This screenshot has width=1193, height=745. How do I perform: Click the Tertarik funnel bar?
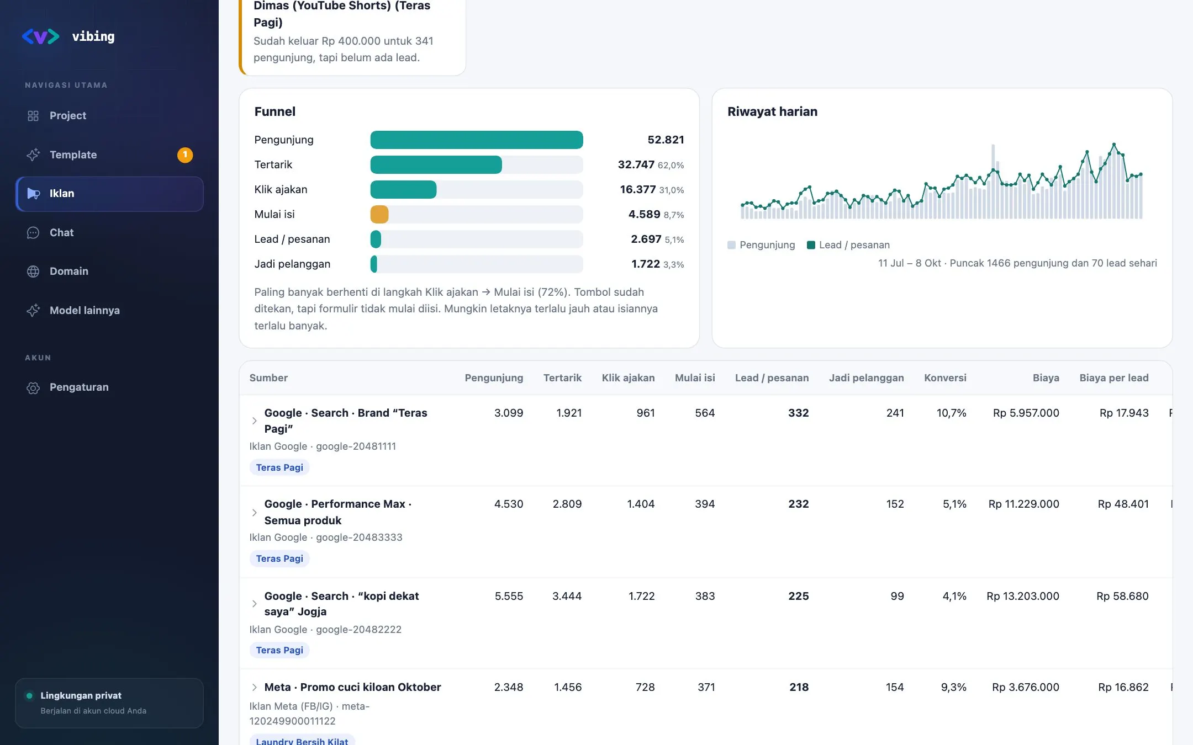(436, 164)
